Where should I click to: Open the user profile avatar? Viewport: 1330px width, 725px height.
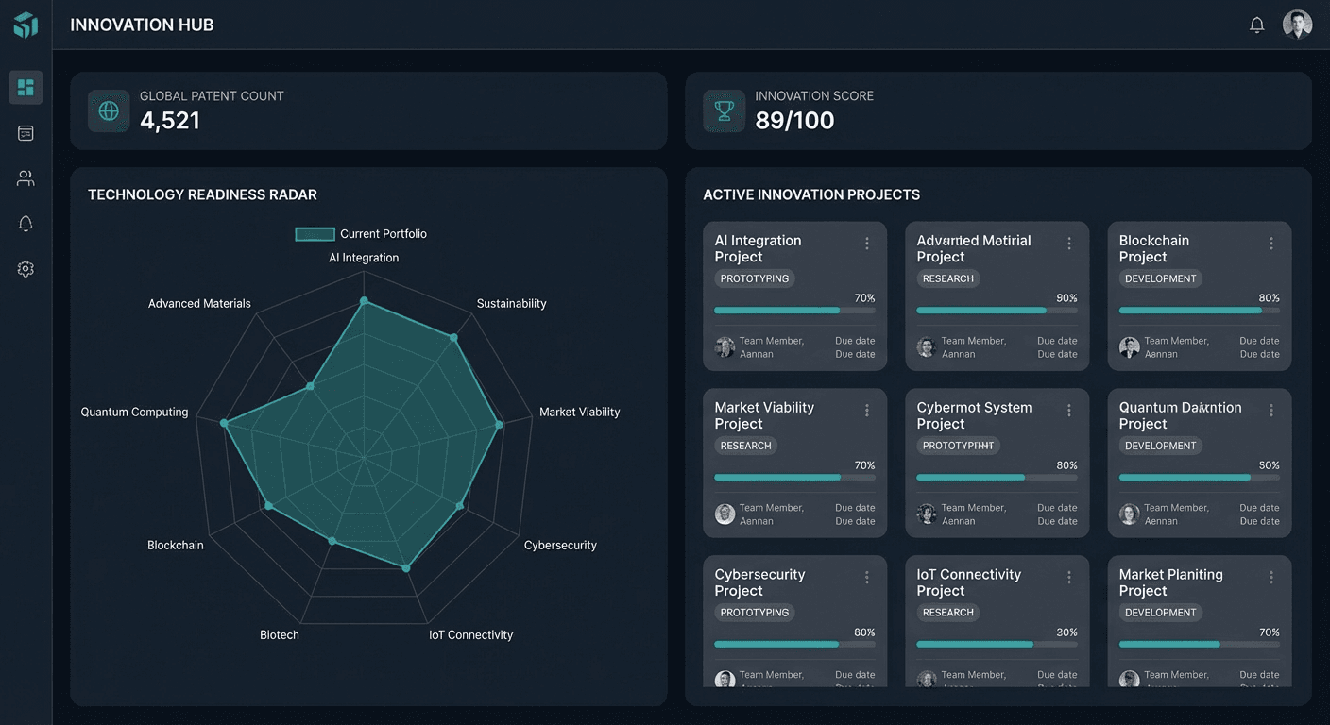click(x=1297, y=25)
